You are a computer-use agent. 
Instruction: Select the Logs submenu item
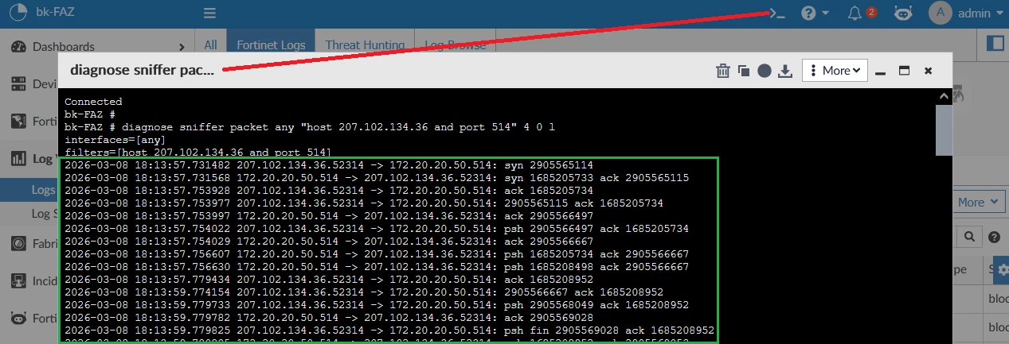coord(43,190)
